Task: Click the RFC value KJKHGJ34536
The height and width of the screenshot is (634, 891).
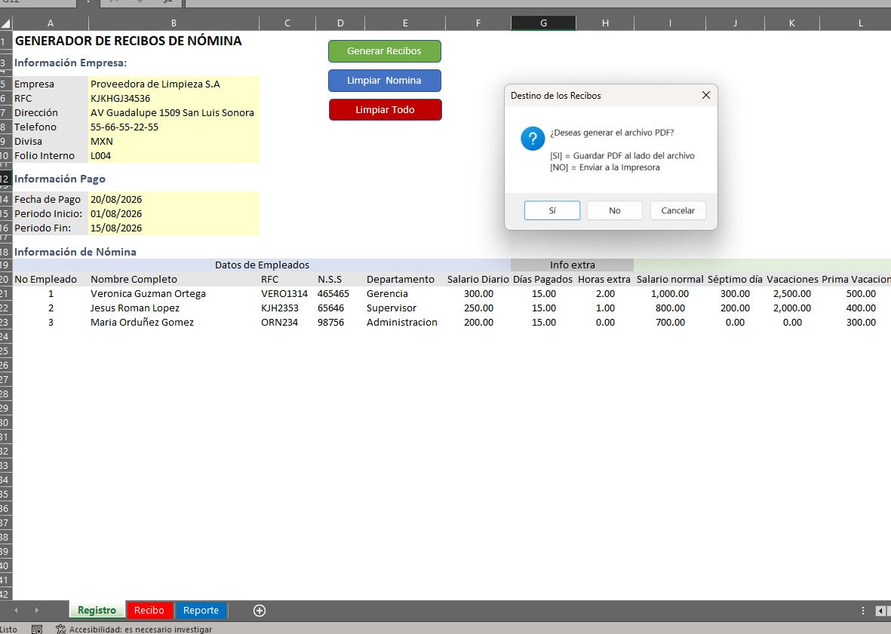Action: (x=174, y=98)
